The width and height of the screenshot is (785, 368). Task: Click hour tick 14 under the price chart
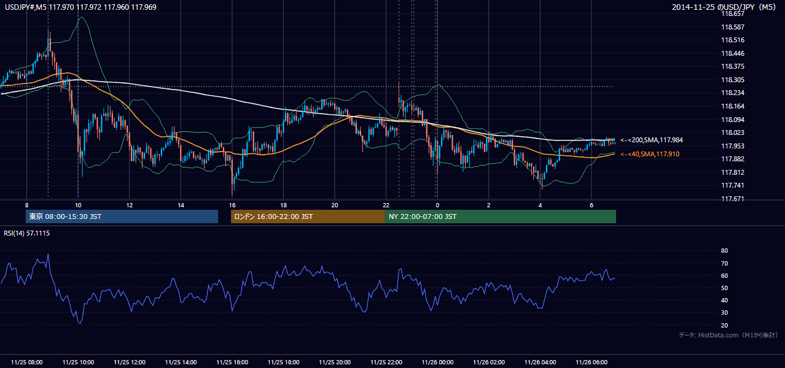pos(181,205)
